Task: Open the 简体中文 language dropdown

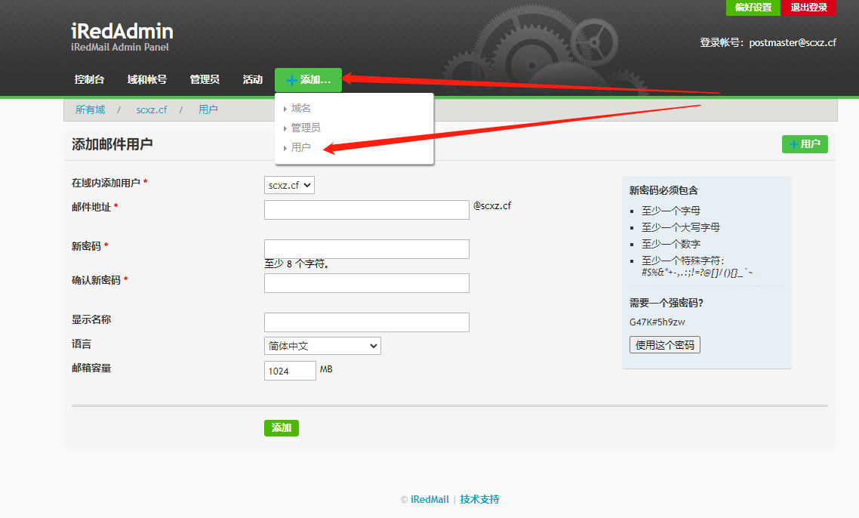Action: [x=322, y=346]
